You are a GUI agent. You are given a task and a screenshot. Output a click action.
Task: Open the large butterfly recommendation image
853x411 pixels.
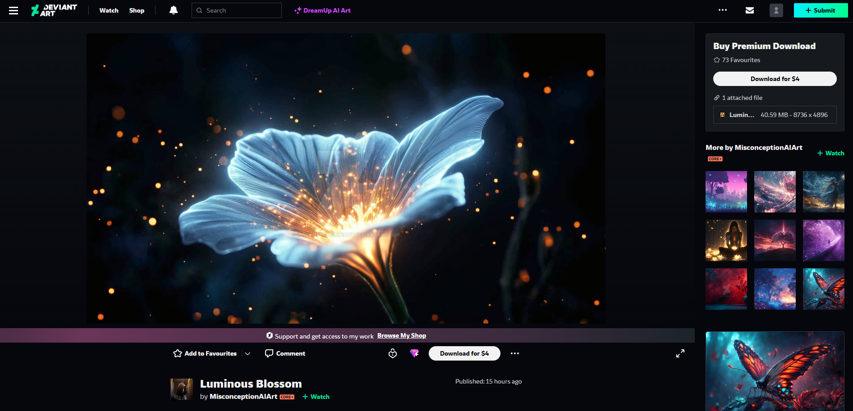(x=775, y=371)
